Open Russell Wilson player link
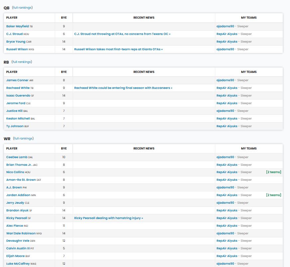Viewport: 290px width, 267px height. (x=17, y=49)
